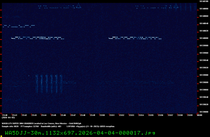The height and width of the screenshot is (137, 210).
Task: Click the 23:49 time axis label
Action: pyautogui.click(x=92, y=115)
